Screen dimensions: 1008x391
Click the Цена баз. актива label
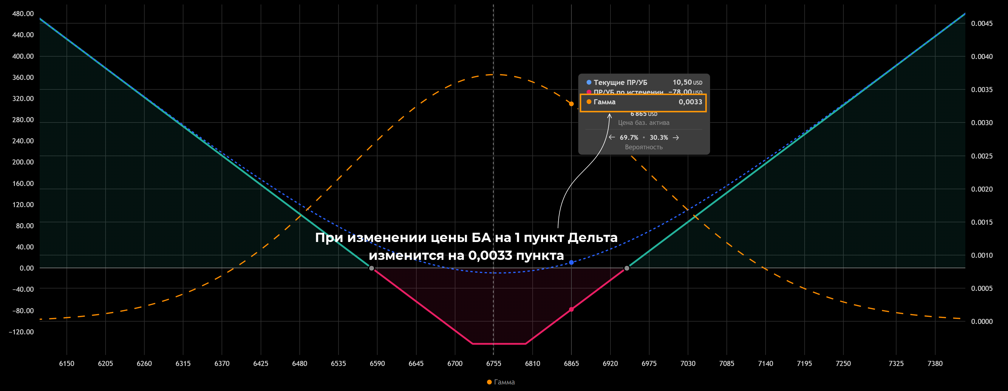pos(644,123)
